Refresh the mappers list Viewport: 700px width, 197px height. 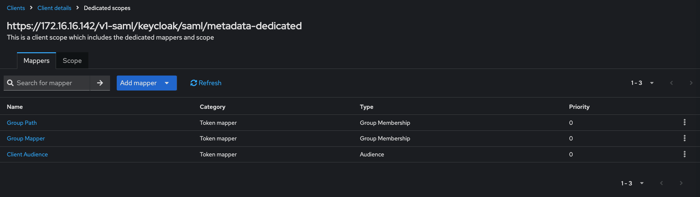[206, 83]
